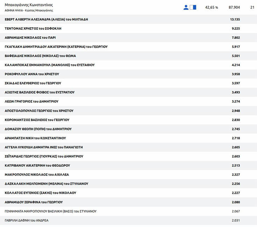
Task: Click ΡΟΚΟΦΥΛΛΟΥ ΑΝΝΑ του ΧΡΗΣΤΟΥ
Action: pos(32,74)
